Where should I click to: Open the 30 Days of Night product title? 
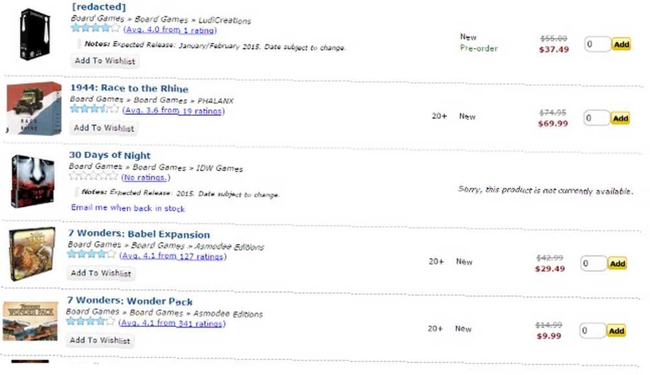pyautogui.click(x=110, y=155)
